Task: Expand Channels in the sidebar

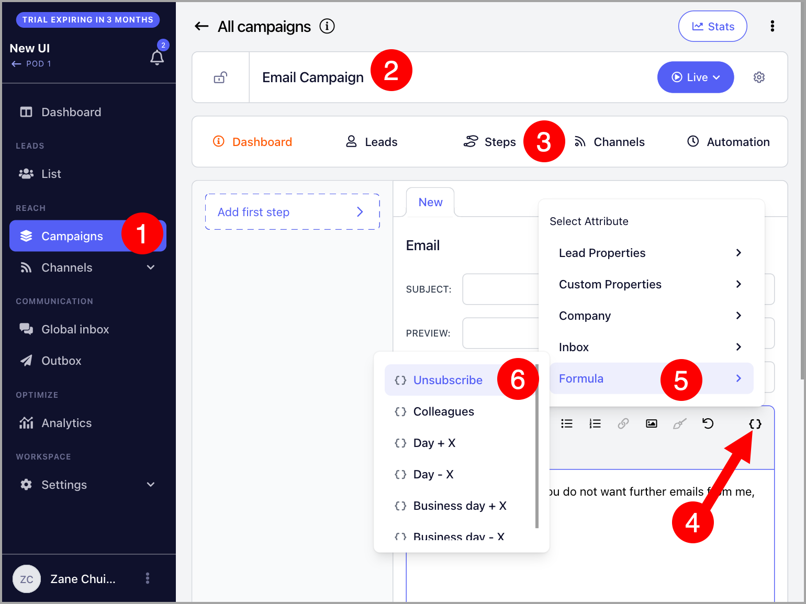Action: coord(151,267)
